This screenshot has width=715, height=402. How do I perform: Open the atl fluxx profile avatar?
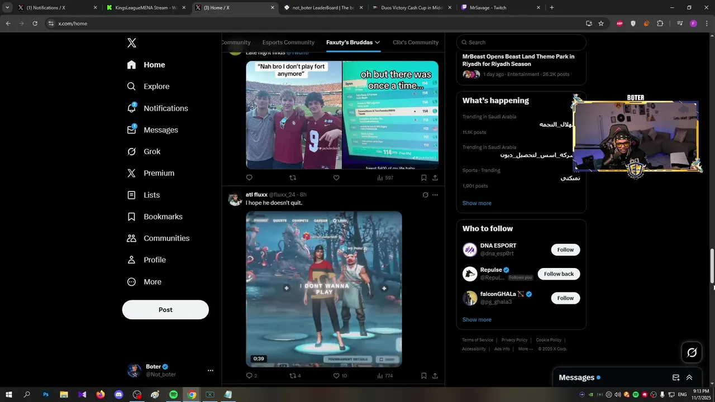coord(235,199)
